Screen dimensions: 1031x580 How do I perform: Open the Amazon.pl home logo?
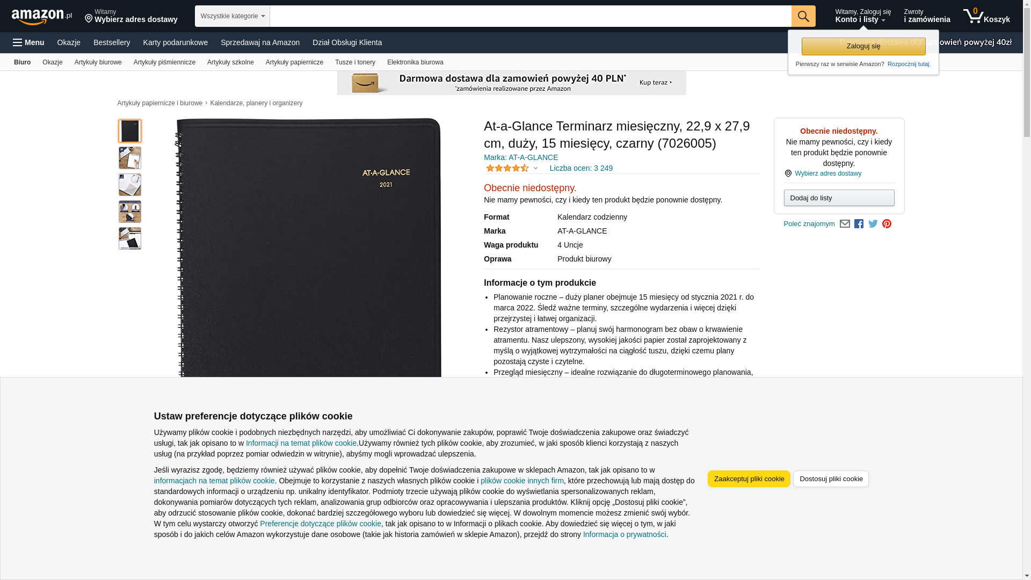tap(42, 17)
